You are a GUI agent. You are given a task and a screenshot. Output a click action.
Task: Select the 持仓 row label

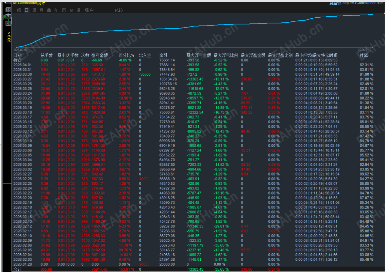(x=17, y=60)
